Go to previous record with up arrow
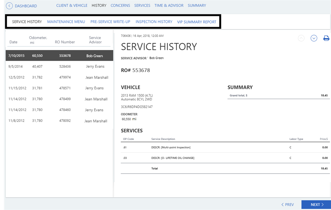 pos(301,38)
